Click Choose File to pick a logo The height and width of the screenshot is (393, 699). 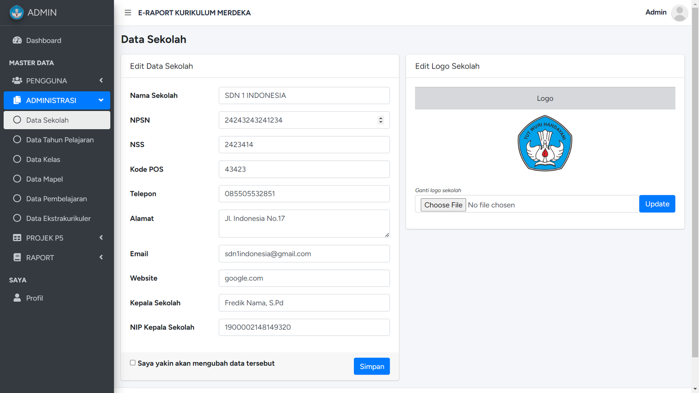click(443, 205)
